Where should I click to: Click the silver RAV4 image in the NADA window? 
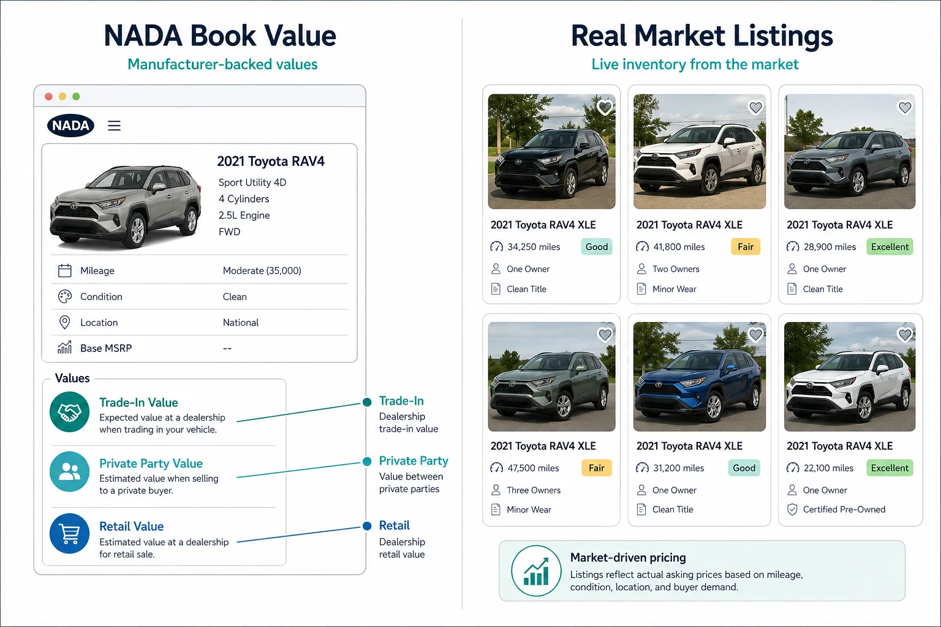pyautogui.click(x=126, y=206)
